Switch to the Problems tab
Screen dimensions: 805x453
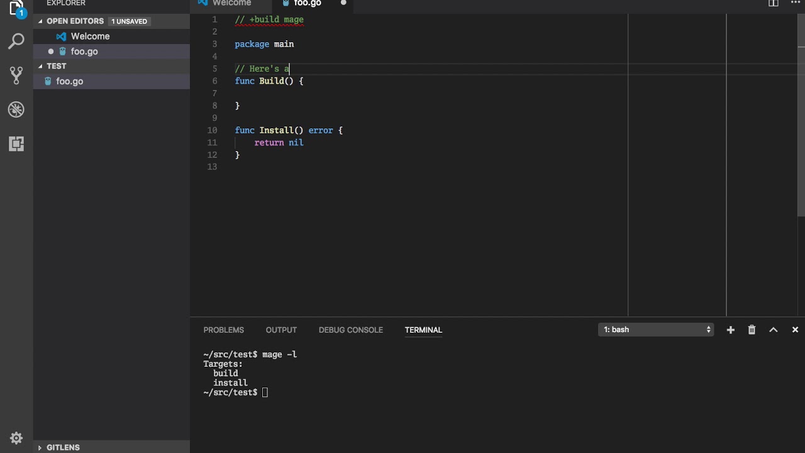(223, 330)
